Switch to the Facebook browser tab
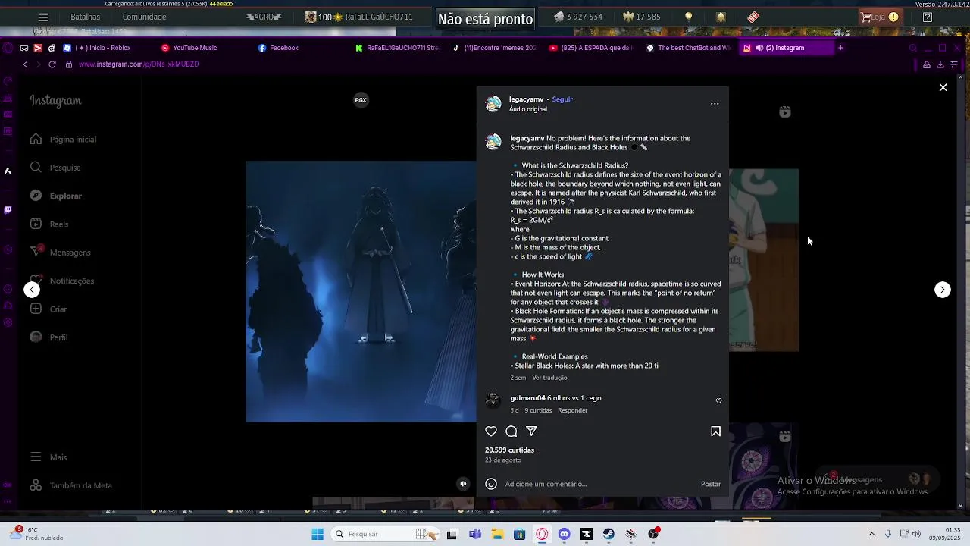 pyautogui.click(x=279, y=48)
